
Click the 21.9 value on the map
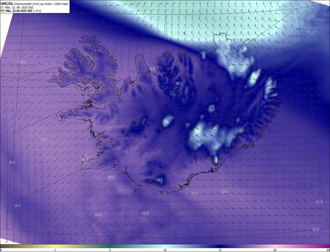pos(145,214)
